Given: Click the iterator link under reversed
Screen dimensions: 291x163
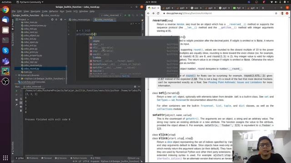Looking at the screenshot, I should point(181,24).
